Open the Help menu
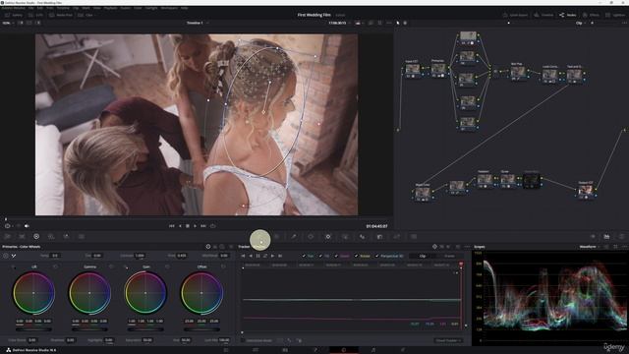The height and width of the screenshot is (354, 629). point(184,8)
